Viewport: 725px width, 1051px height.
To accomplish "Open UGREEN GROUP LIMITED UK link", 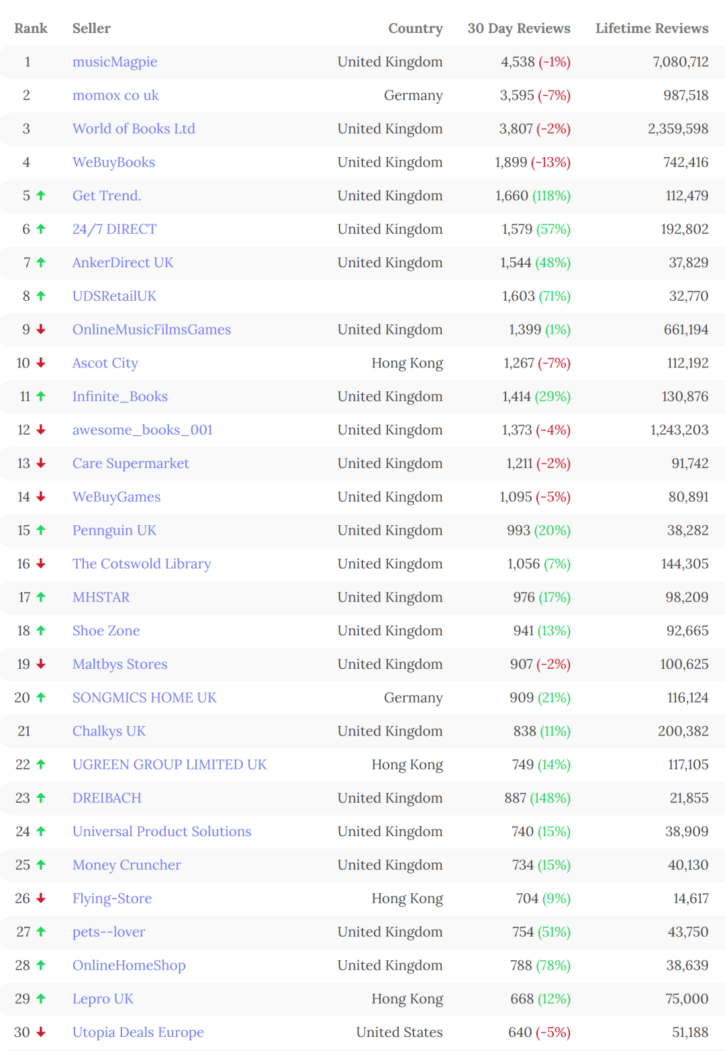I will click(x=169, y=765).
